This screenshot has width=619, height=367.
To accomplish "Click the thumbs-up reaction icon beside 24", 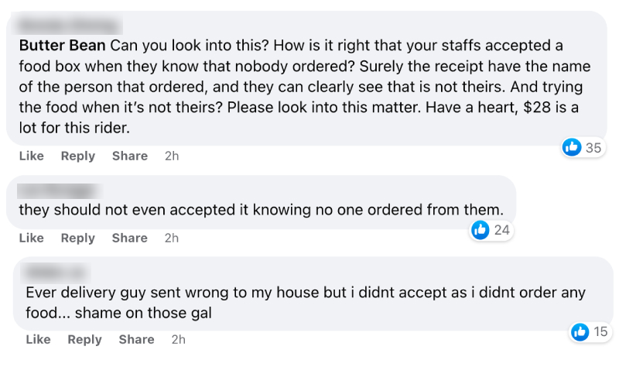I will tap(480, 229).
